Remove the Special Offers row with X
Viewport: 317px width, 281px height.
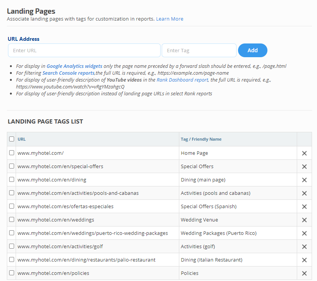[304, 167]
